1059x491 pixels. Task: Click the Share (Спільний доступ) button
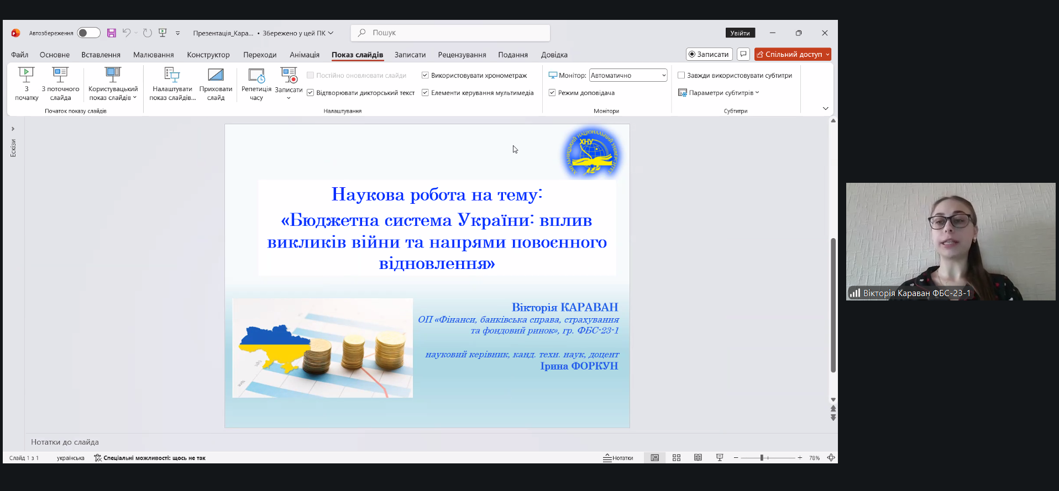789,54
